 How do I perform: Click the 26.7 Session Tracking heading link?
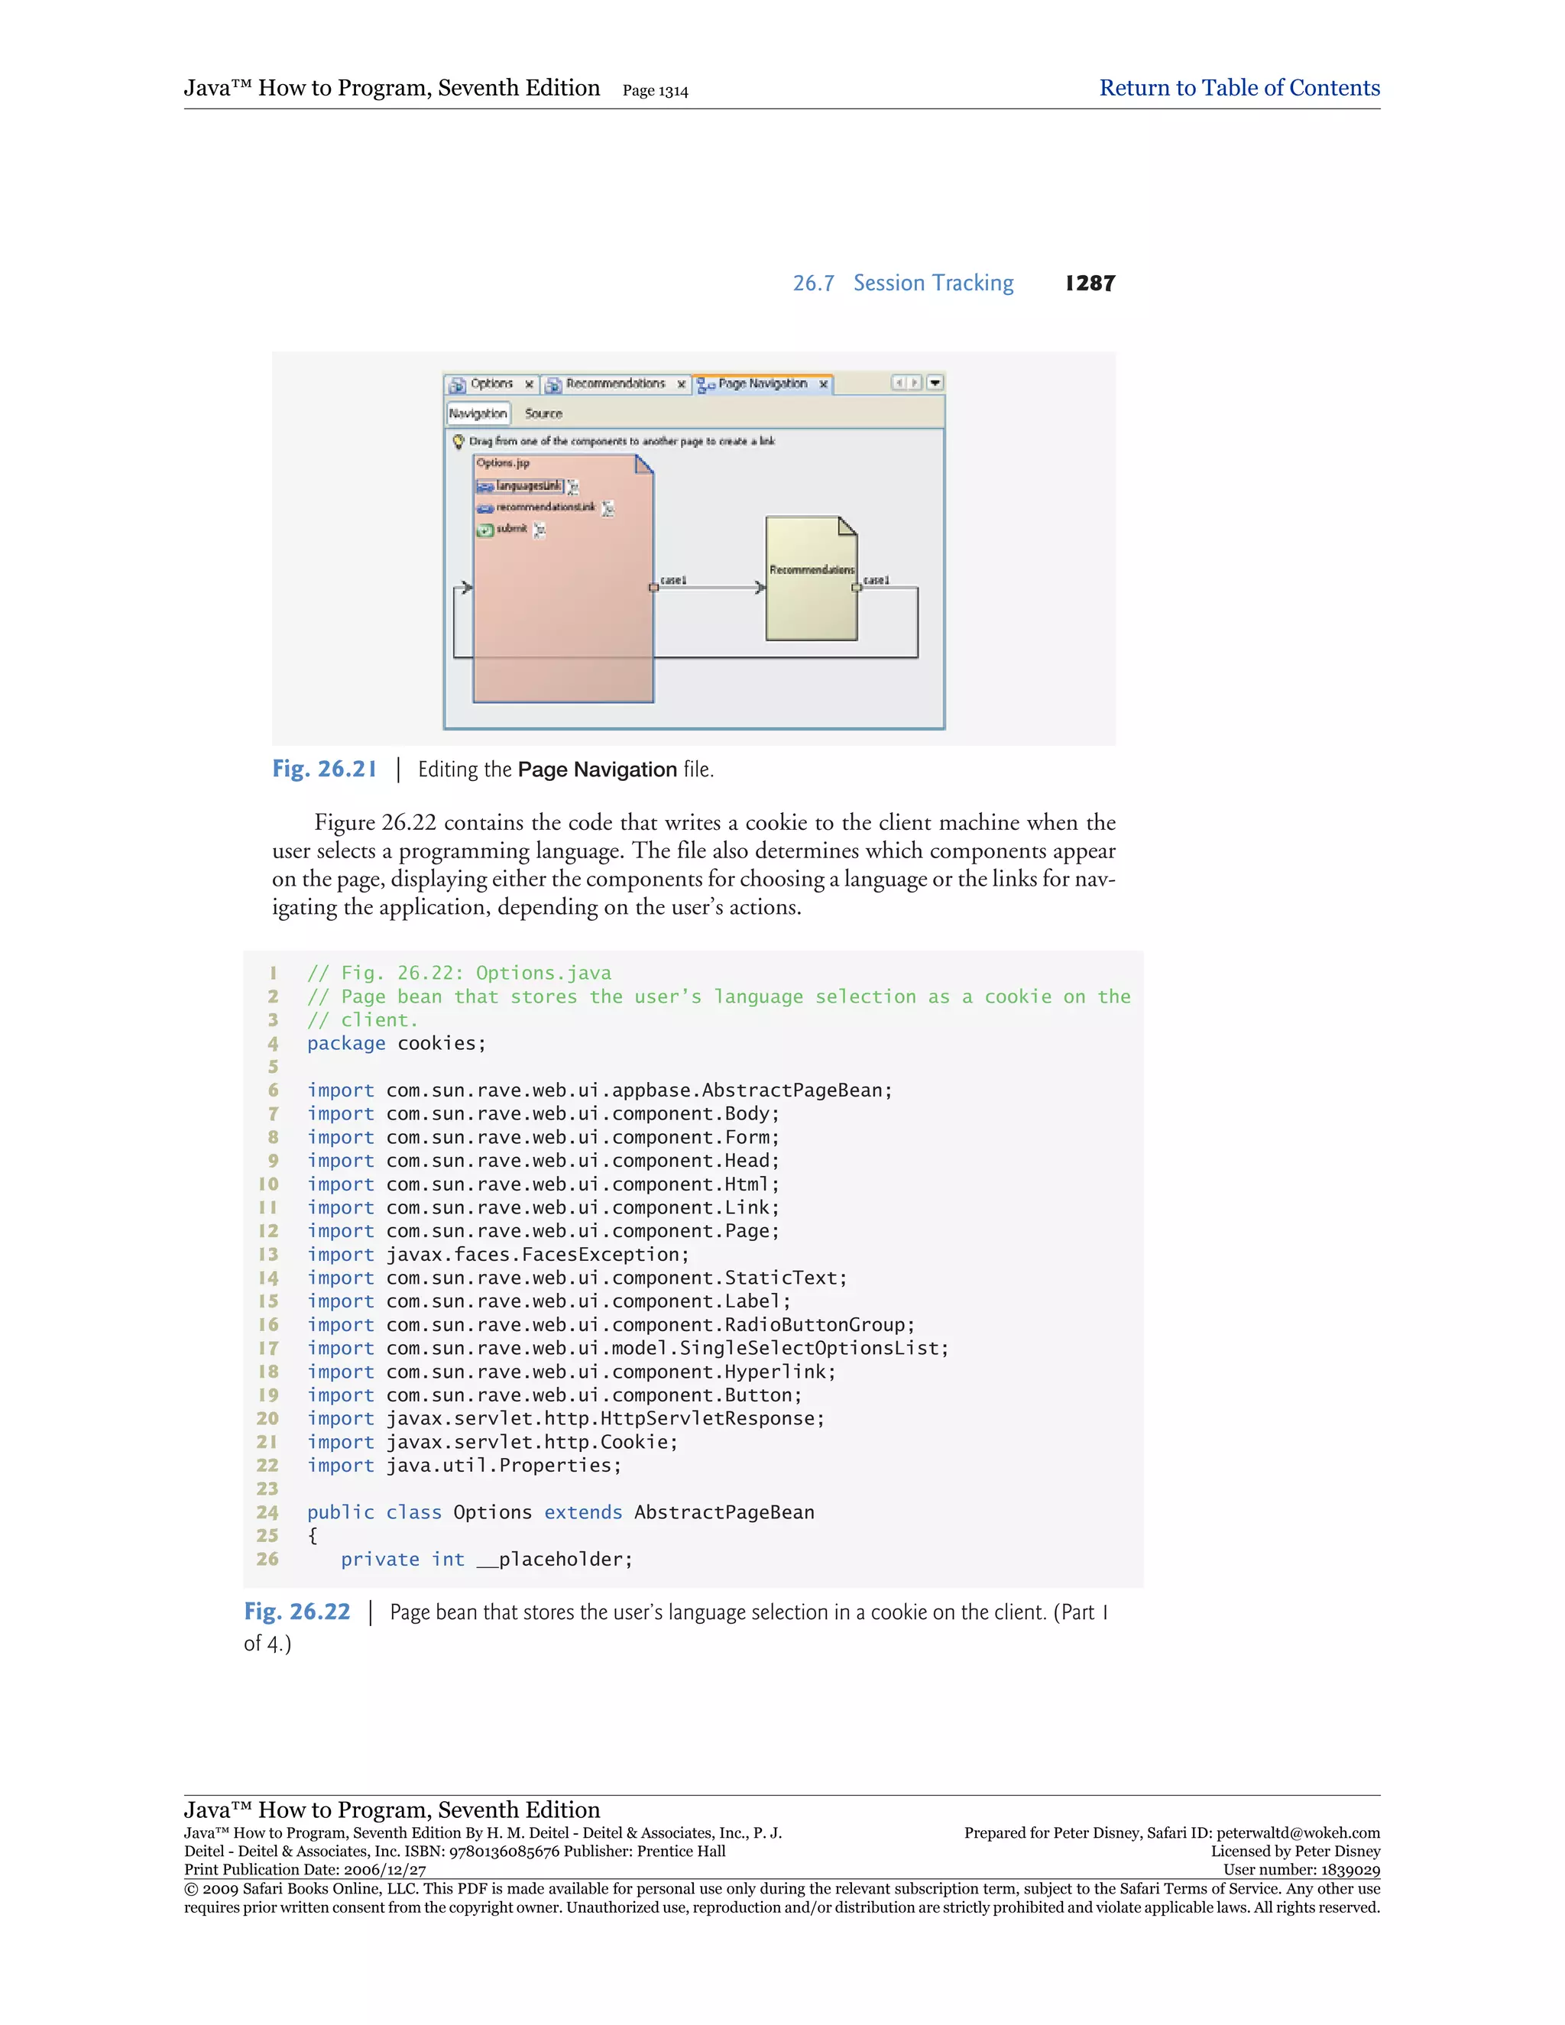click(x=903, y=283)
